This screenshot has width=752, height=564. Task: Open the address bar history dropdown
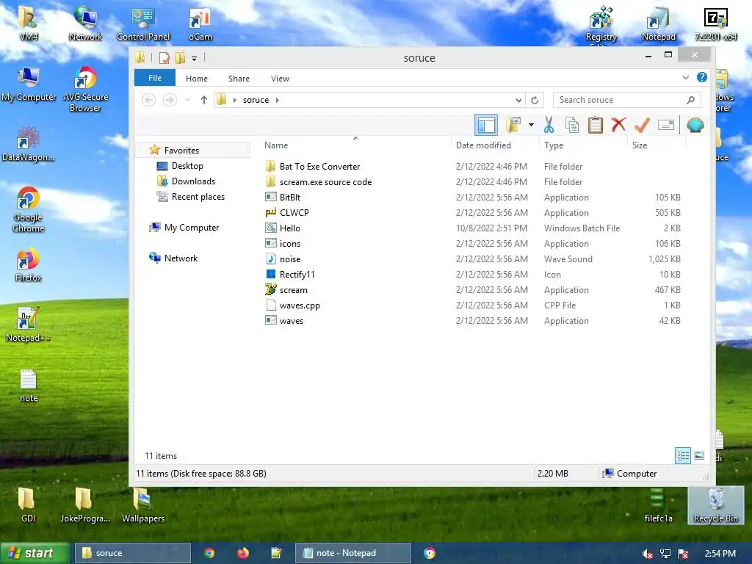pyautogui.click(x=518, y=100)
